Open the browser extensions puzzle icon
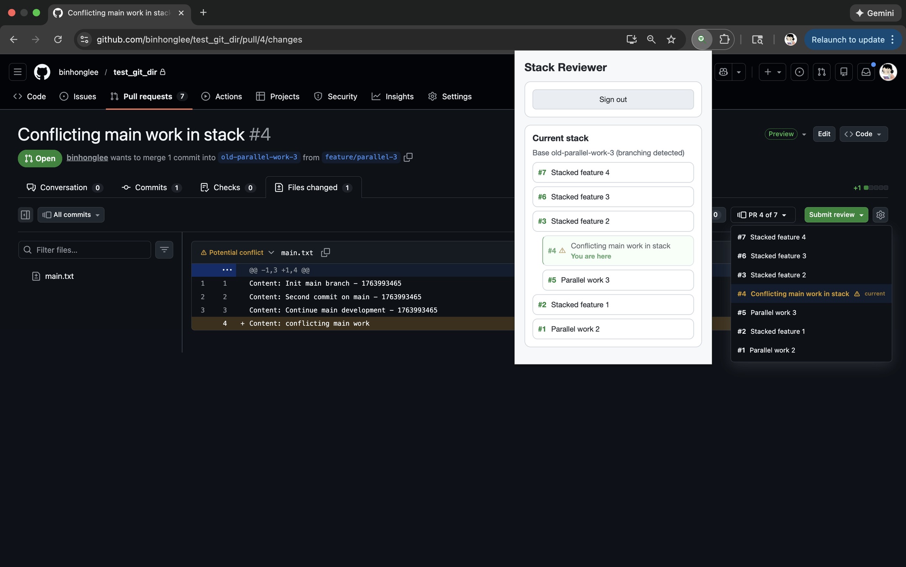The height and width of the screenshot is (567, 906). 724,39
